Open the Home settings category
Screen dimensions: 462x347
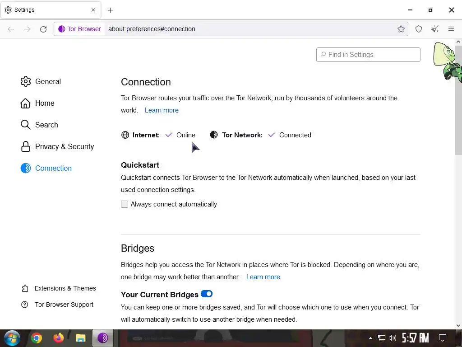[37, 103]
